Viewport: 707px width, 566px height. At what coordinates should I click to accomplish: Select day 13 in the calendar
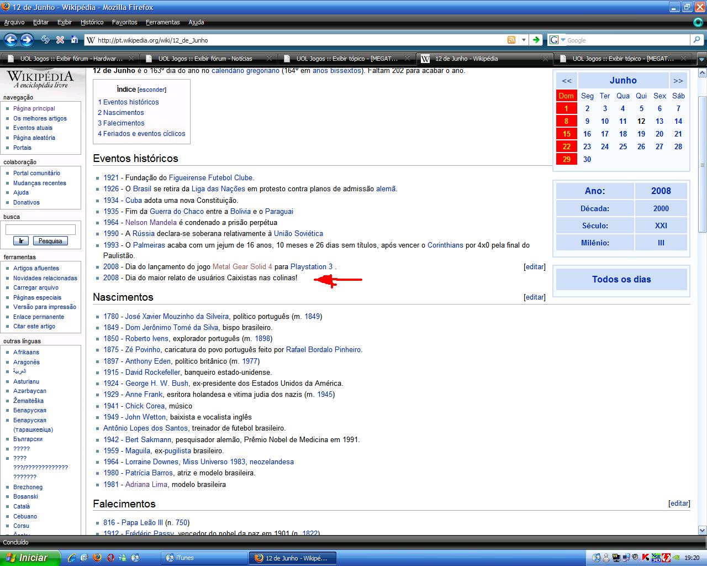(x=659, y=121)
